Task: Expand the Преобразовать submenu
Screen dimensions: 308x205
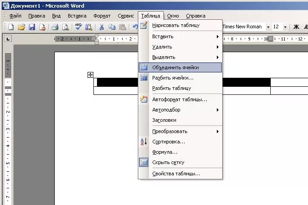Action: pos(180,131)
